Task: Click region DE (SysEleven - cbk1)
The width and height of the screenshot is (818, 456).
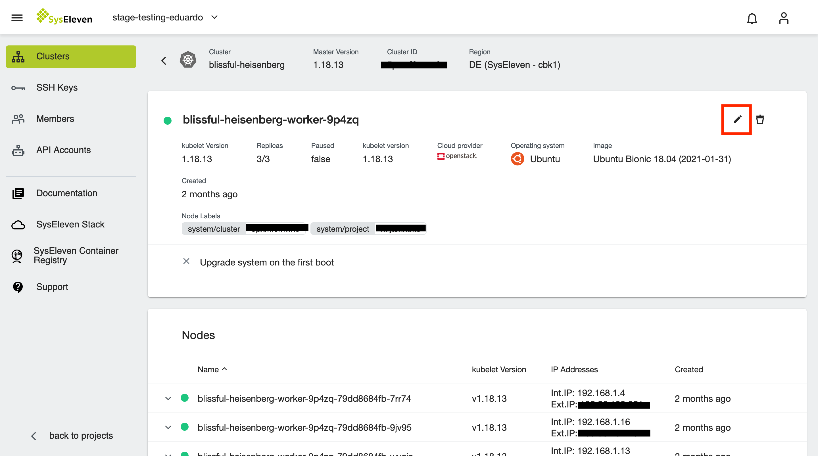Action: [514, 65]
